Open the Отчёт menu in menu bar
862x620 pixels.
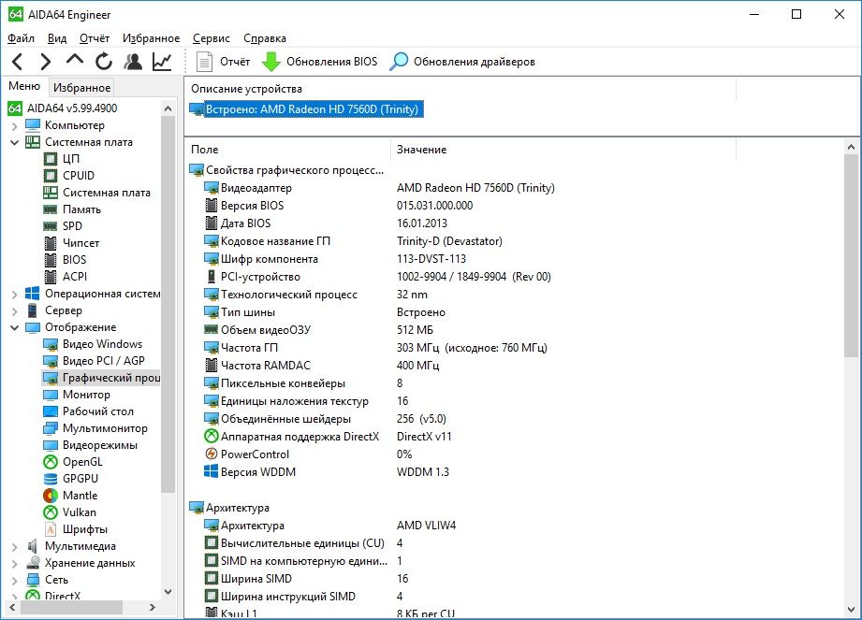pyautogui.click(x=94, y=38)
